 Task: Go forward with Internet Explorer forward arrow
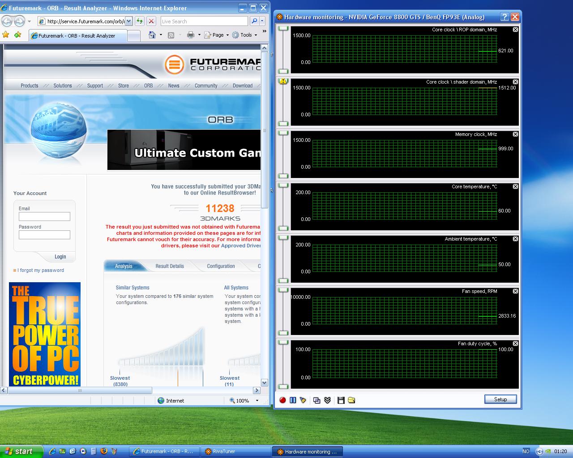click(19, 21)
